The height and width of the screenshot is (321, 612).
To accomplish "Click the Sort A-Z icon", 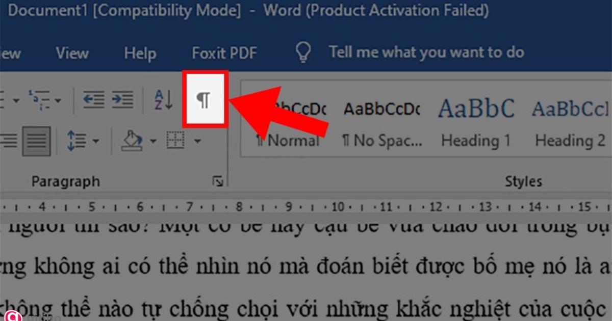I will tap(164, 99).
